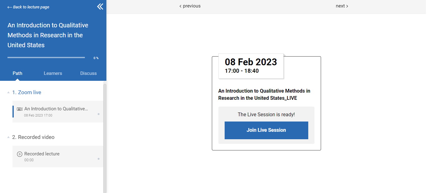Screen dimensions: 429x193
Task: Click the "1. Zoom live" section heading
Action: tap(27, 92)
